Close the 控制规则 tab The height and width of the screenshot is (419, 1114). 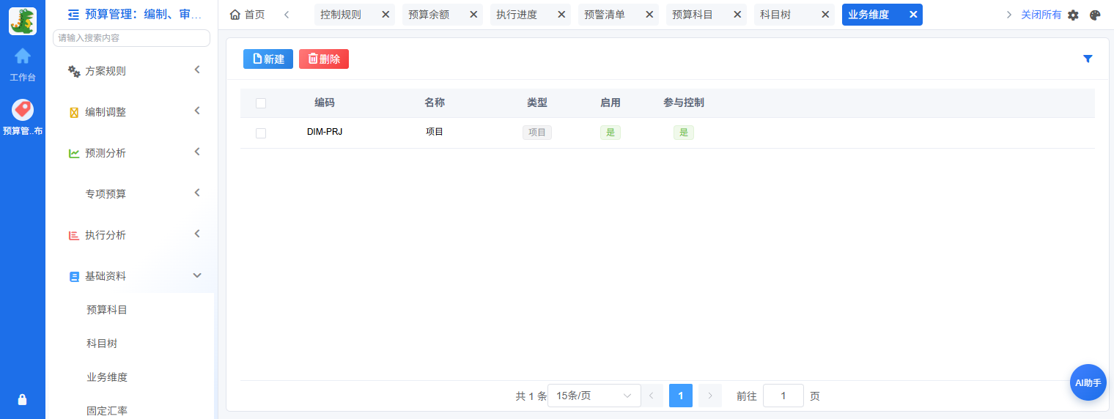click(386, 15)
